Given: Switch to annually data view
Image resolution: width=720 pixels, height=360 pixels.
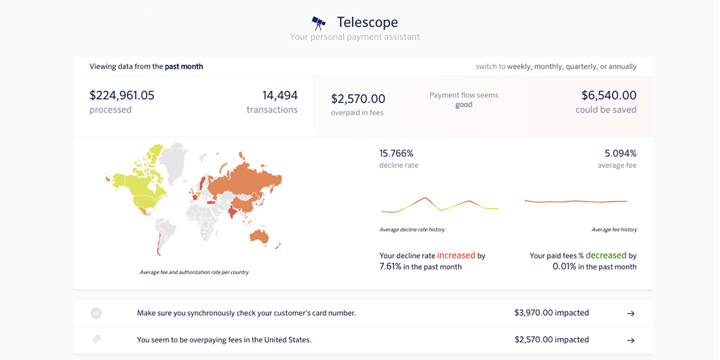Looking at the screenshot, I should pyautogui.click(x=622, y=67).
